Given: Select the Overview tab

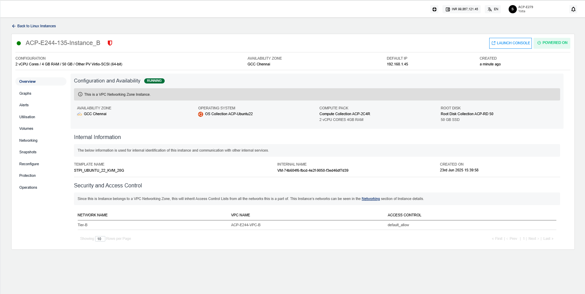Looking at the screenshot, I should click(41, 81).
